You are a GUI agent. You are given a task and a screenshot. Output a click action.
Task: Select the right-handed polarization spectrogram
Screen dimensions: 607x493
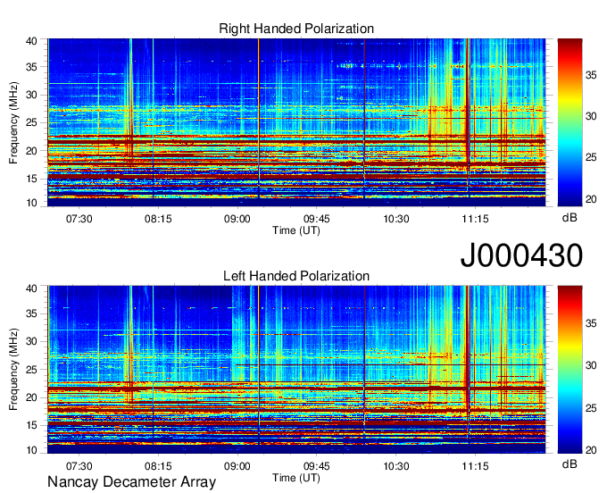(296, 122)
